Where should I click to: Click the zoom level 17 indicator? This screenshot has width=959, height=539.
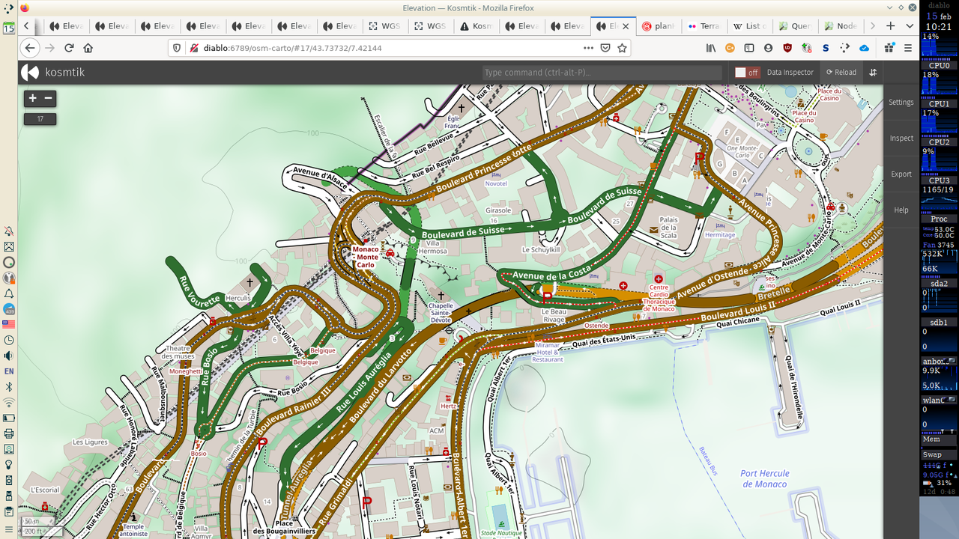40,119
